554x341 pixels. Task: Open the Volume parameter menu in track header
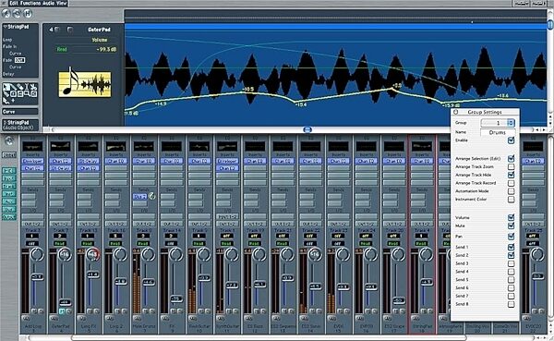click(x=100, y=40)
